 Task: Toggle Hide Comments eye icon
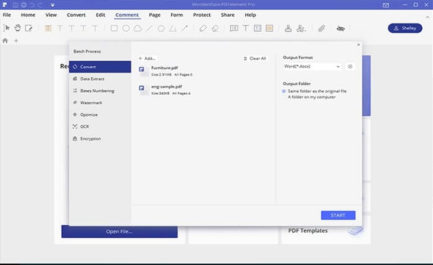coord(341,28)
